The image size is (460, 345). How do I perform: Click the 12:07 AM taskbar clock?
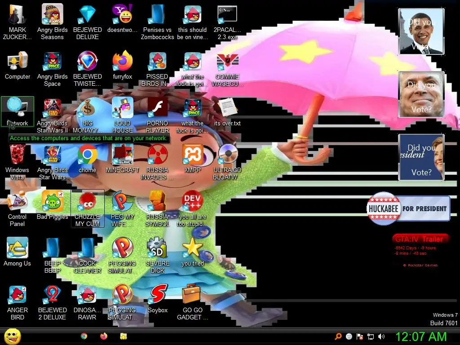(421, 336)
